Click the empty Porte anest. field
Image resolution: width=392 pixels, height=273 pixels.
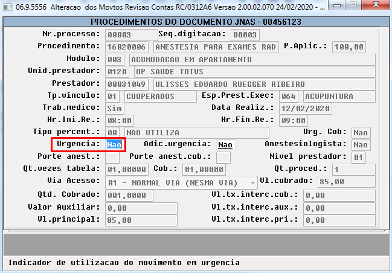coord(112,157)
